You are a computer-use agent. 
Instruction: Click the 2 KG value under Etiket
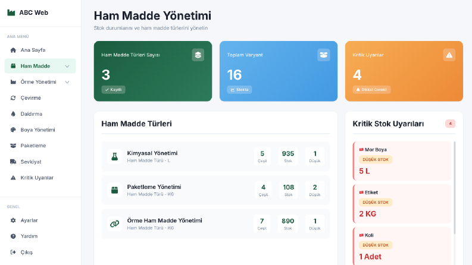[368, 214]
